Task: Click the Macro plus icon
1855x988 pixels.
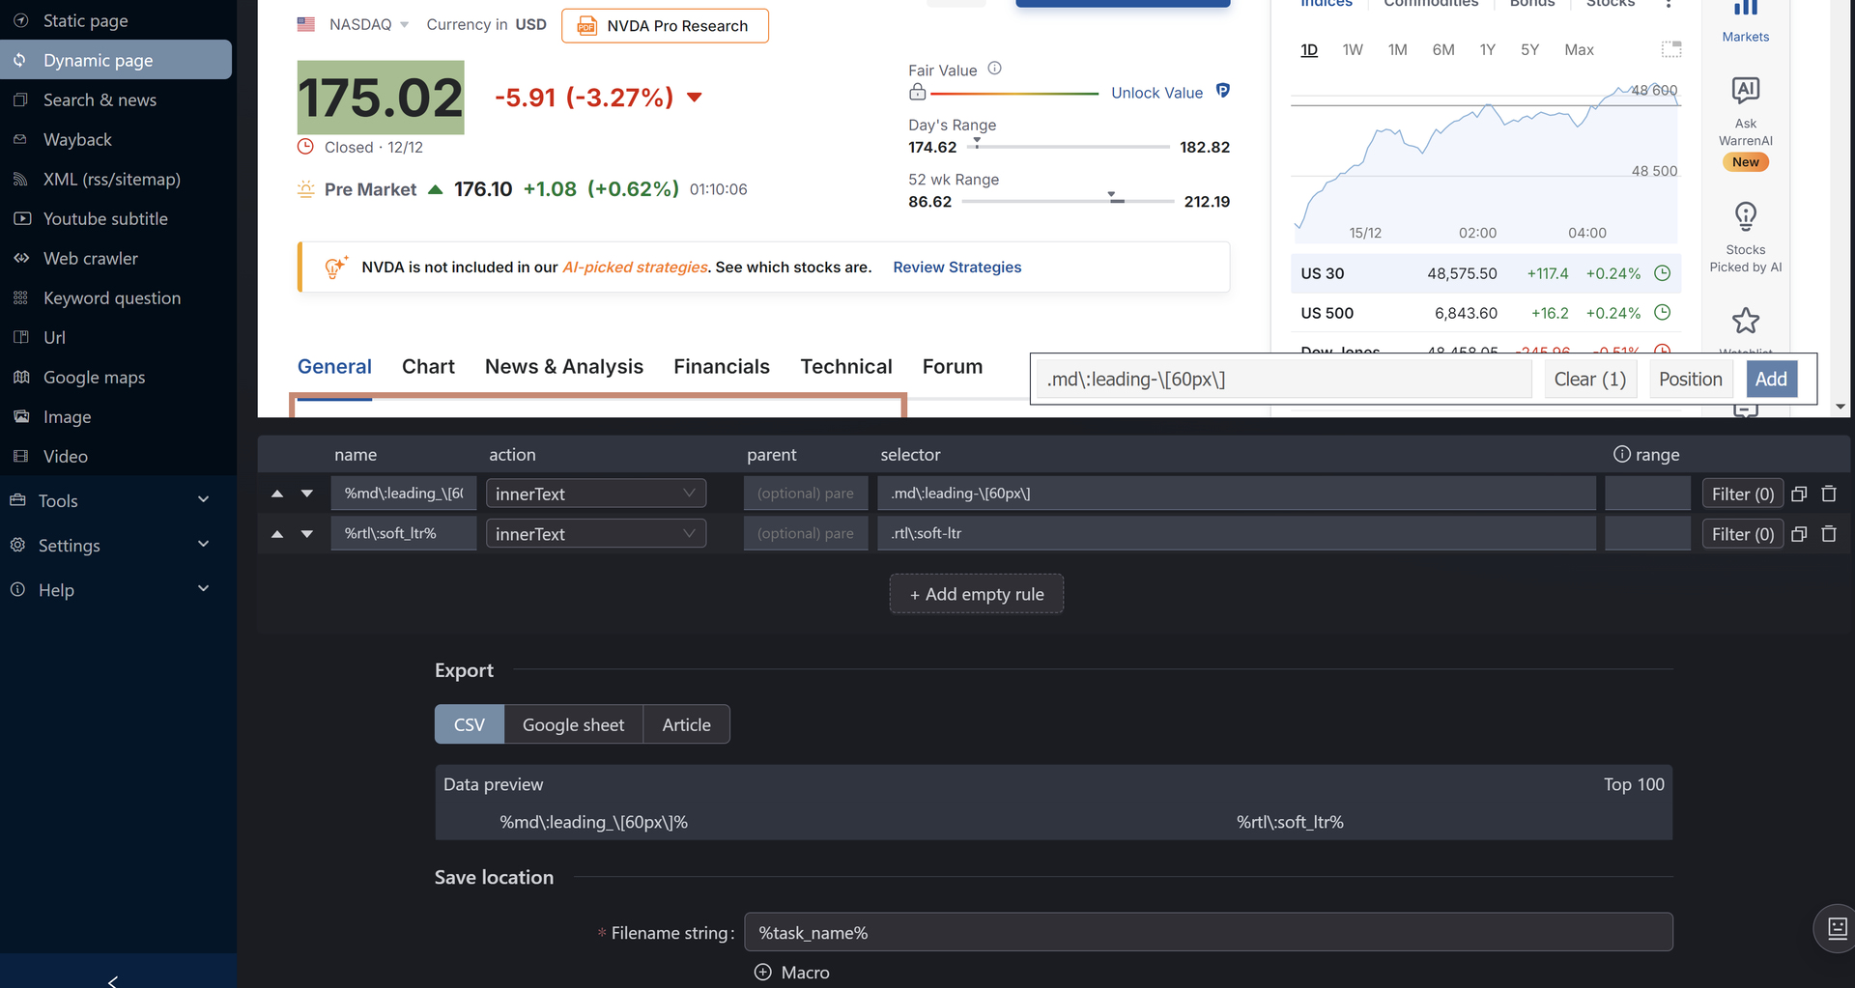Action: point(762,973)
